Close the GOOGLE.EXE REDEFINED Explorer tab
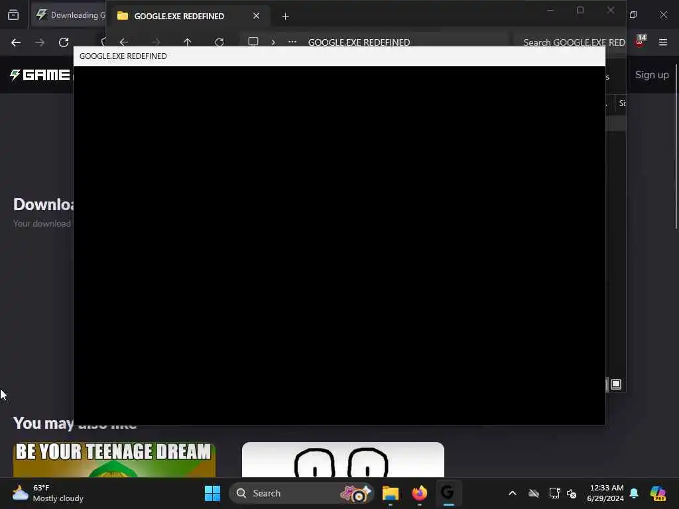The height and width of the screenshot is (509, 679). (x=257, y=16)
